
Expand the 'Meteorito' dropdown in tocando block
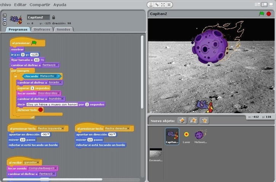[58, 76]
